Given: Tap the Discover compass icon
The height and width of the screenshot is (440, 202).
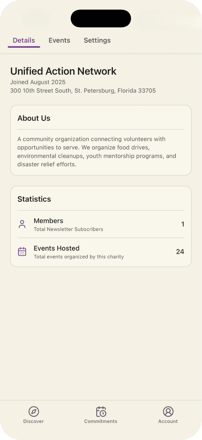Looking at the screenshot, I should click(34, 411).
